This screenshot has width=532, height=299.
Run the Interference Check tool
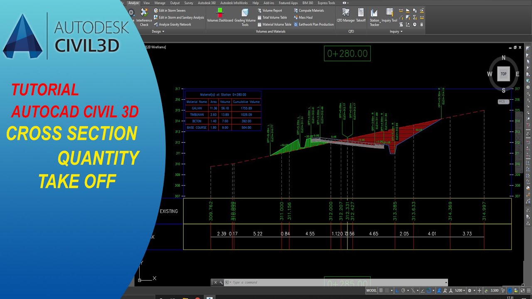click(x=144, y=17)
